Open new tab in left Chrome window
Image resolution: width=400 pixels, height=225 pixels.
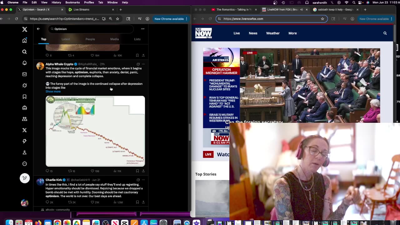(x=121, y=10)
